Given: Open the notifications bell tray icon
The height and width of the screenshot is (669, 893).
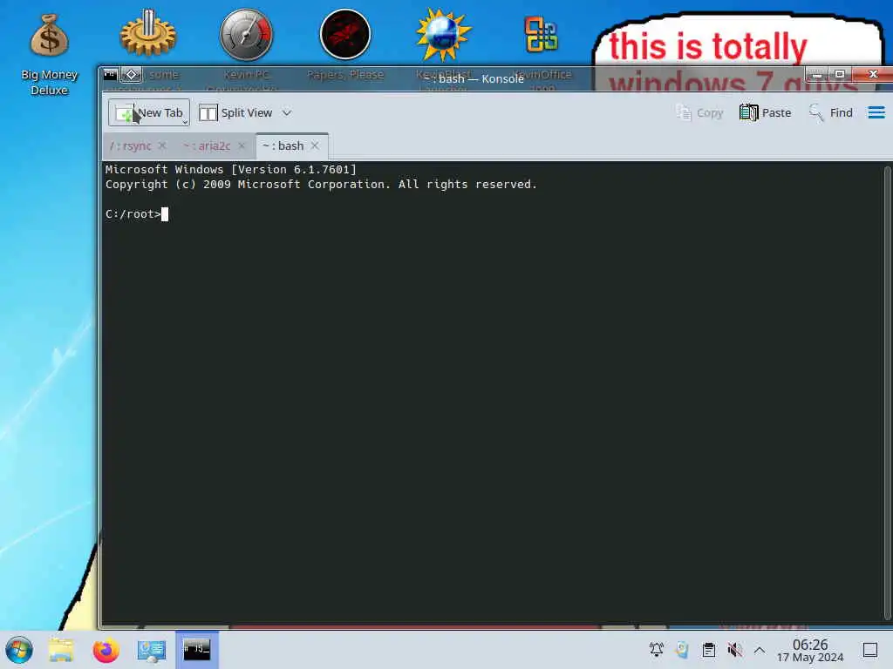Looking at the screenshot, I should 657,650.
